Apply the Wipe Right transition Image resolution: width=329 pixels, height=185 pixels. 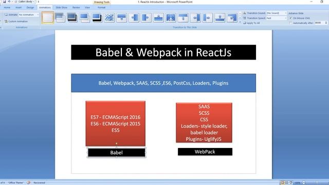pos(146,17)
